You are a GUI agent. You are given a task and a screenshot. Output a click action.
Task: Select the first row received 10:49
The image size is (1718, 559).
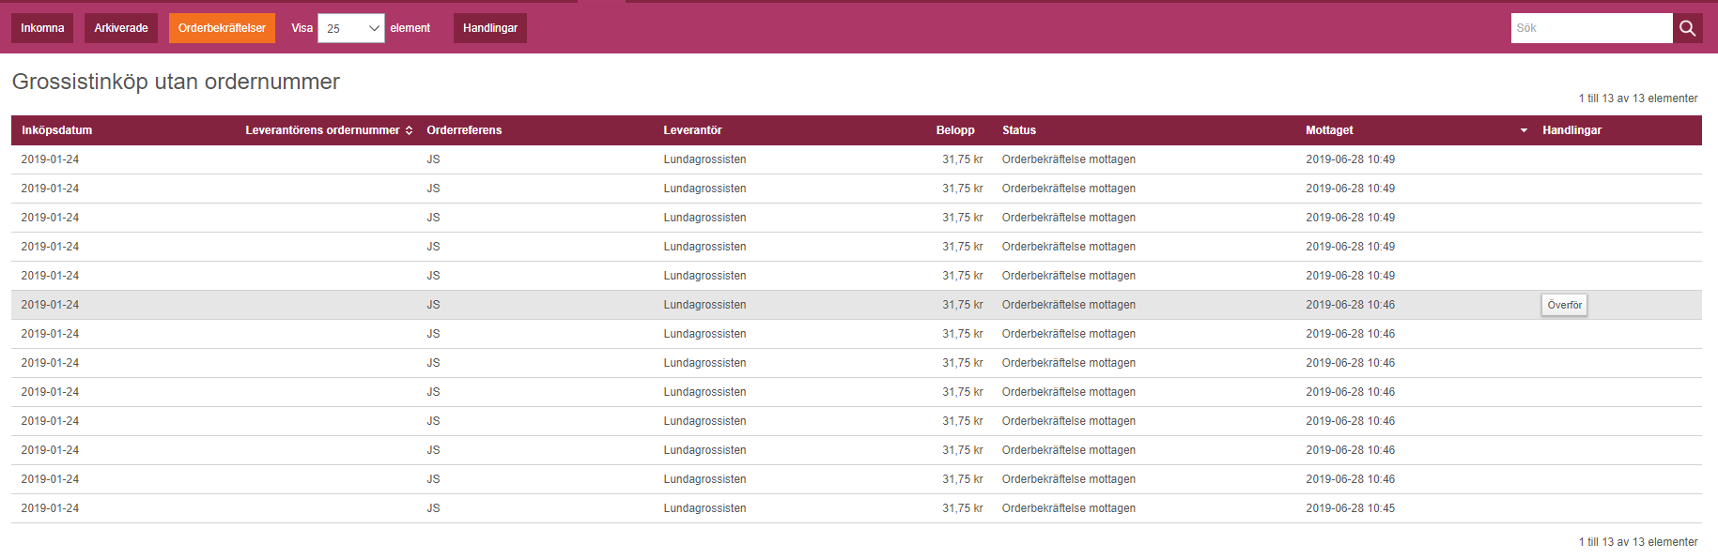pyautogui.click(x=857, y=159)
